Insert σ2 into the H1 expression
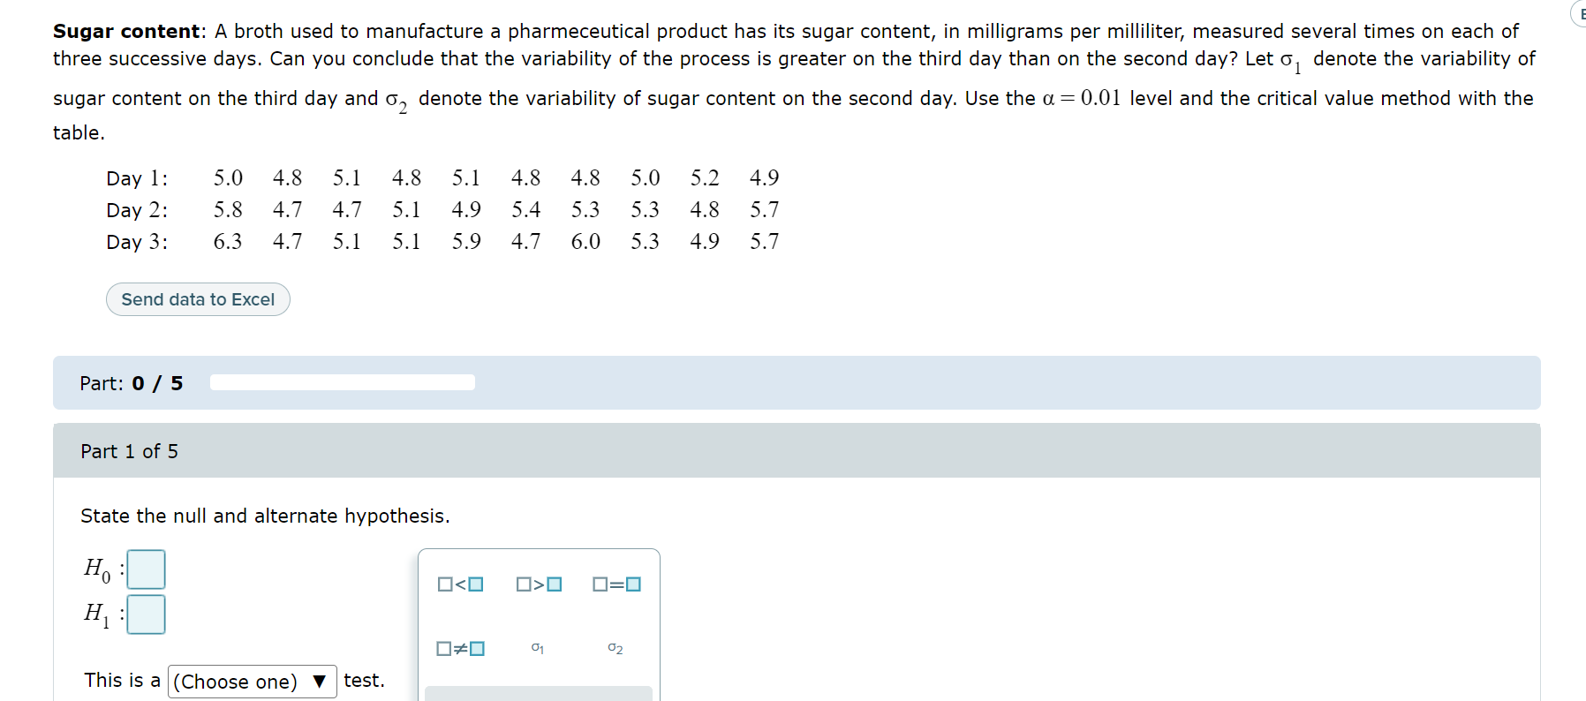This screenshot has height=701, width=1586. pyautogui.click(x=614, y=648)
